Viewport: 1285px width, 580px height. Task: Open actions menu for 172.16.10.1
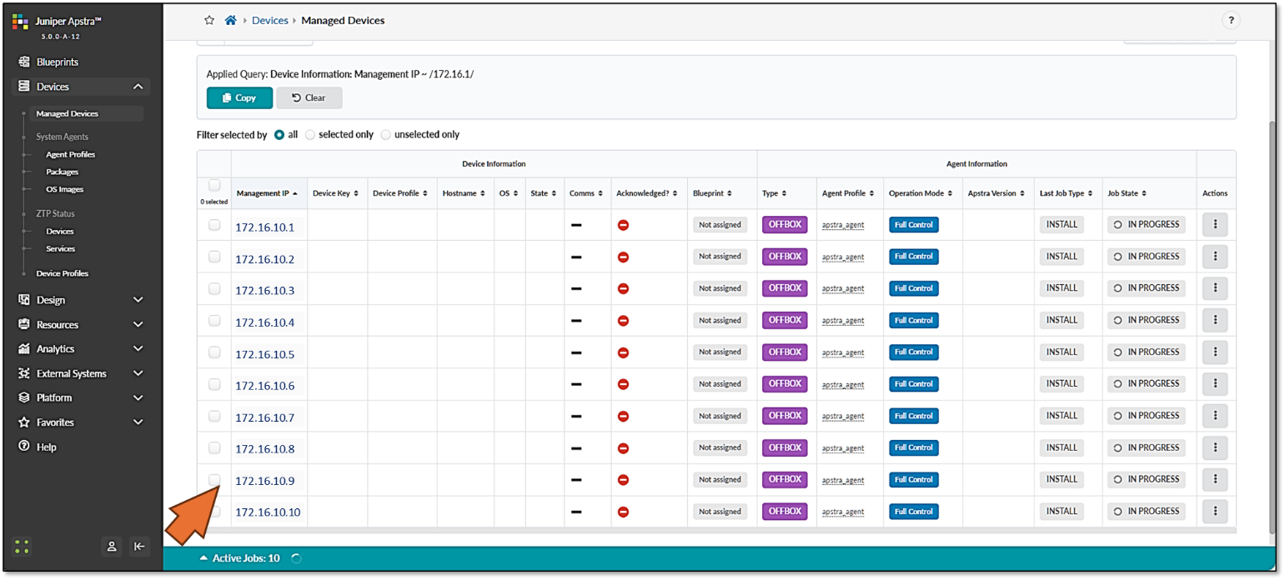[1215, 225]
